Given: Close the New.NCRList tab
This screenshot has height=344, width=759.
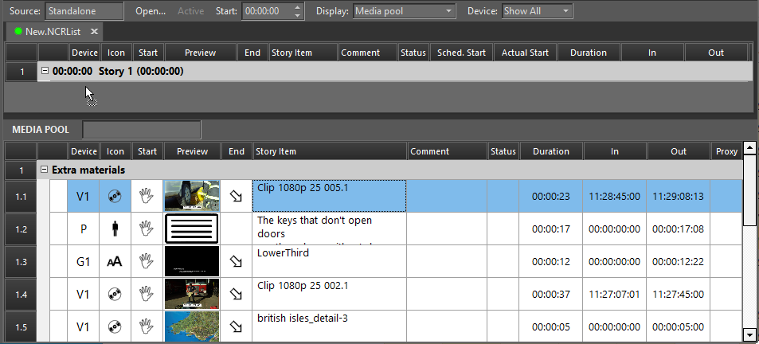Looking at the screenshot, I should [x=93, y=31].
